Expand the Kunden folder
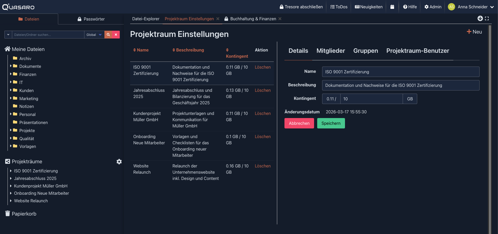 tap(11, 90)
